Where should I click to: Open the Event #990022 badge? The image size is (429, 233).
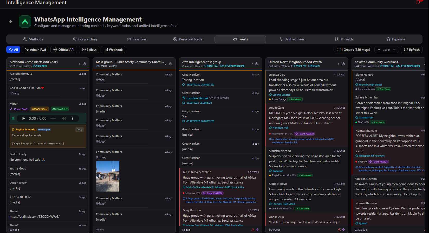304,134
